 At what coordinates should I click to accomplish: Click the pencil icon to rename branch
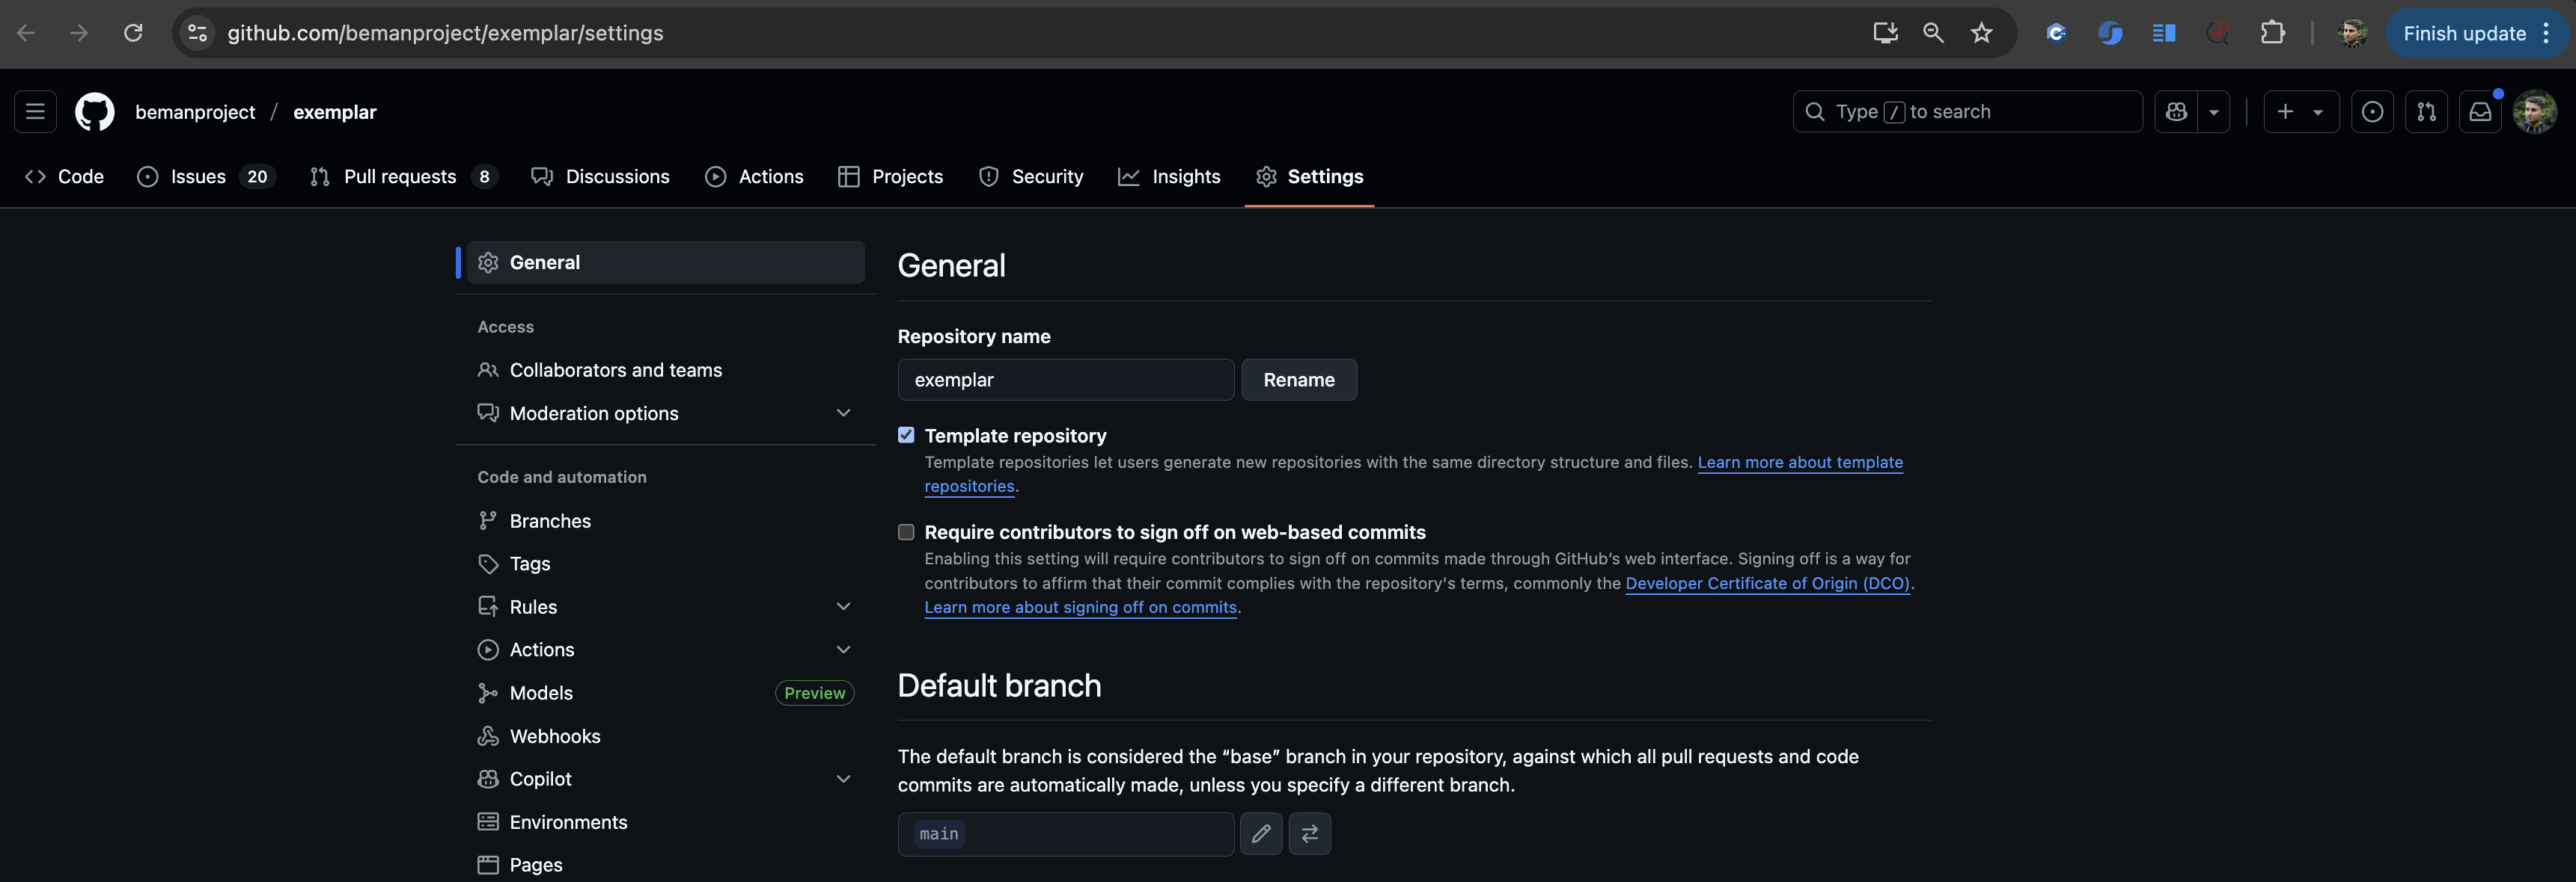(x=1261, y=833)
